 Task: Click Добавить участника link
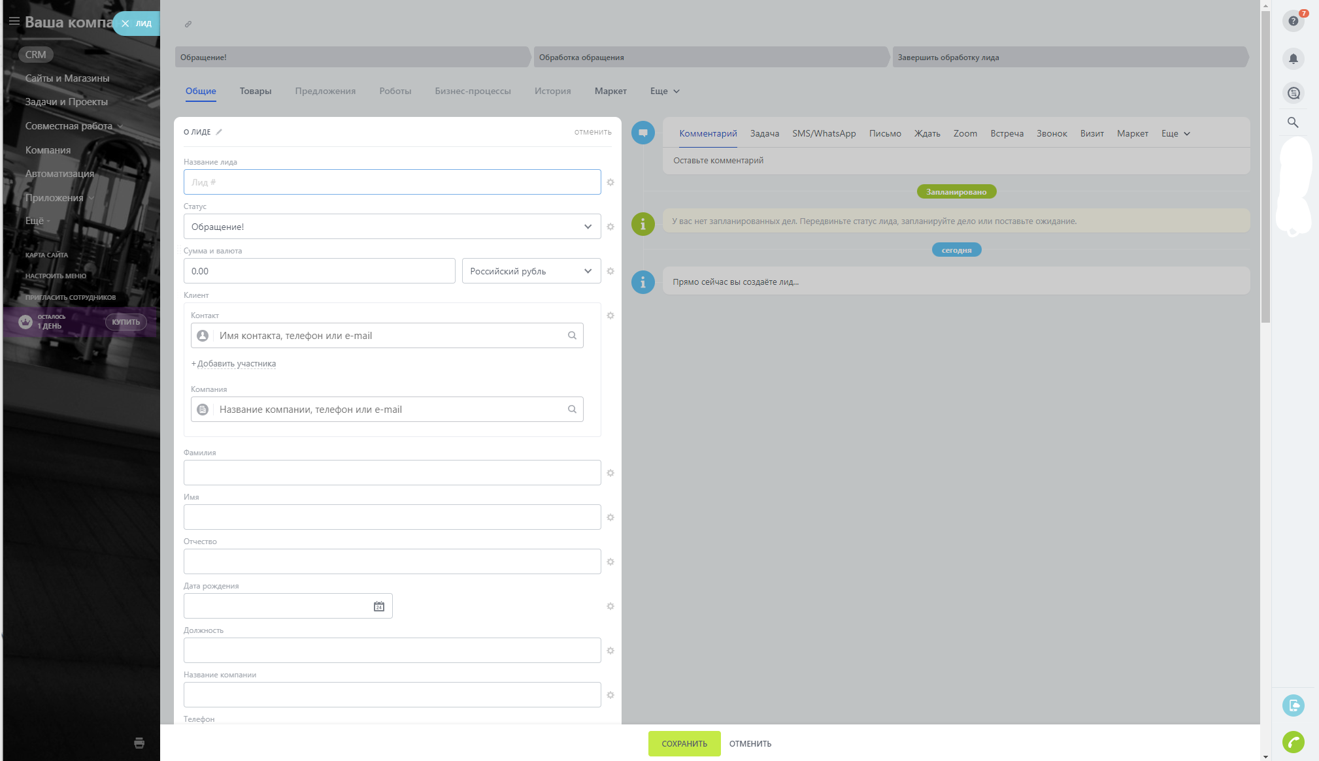[x=236, y=363]
